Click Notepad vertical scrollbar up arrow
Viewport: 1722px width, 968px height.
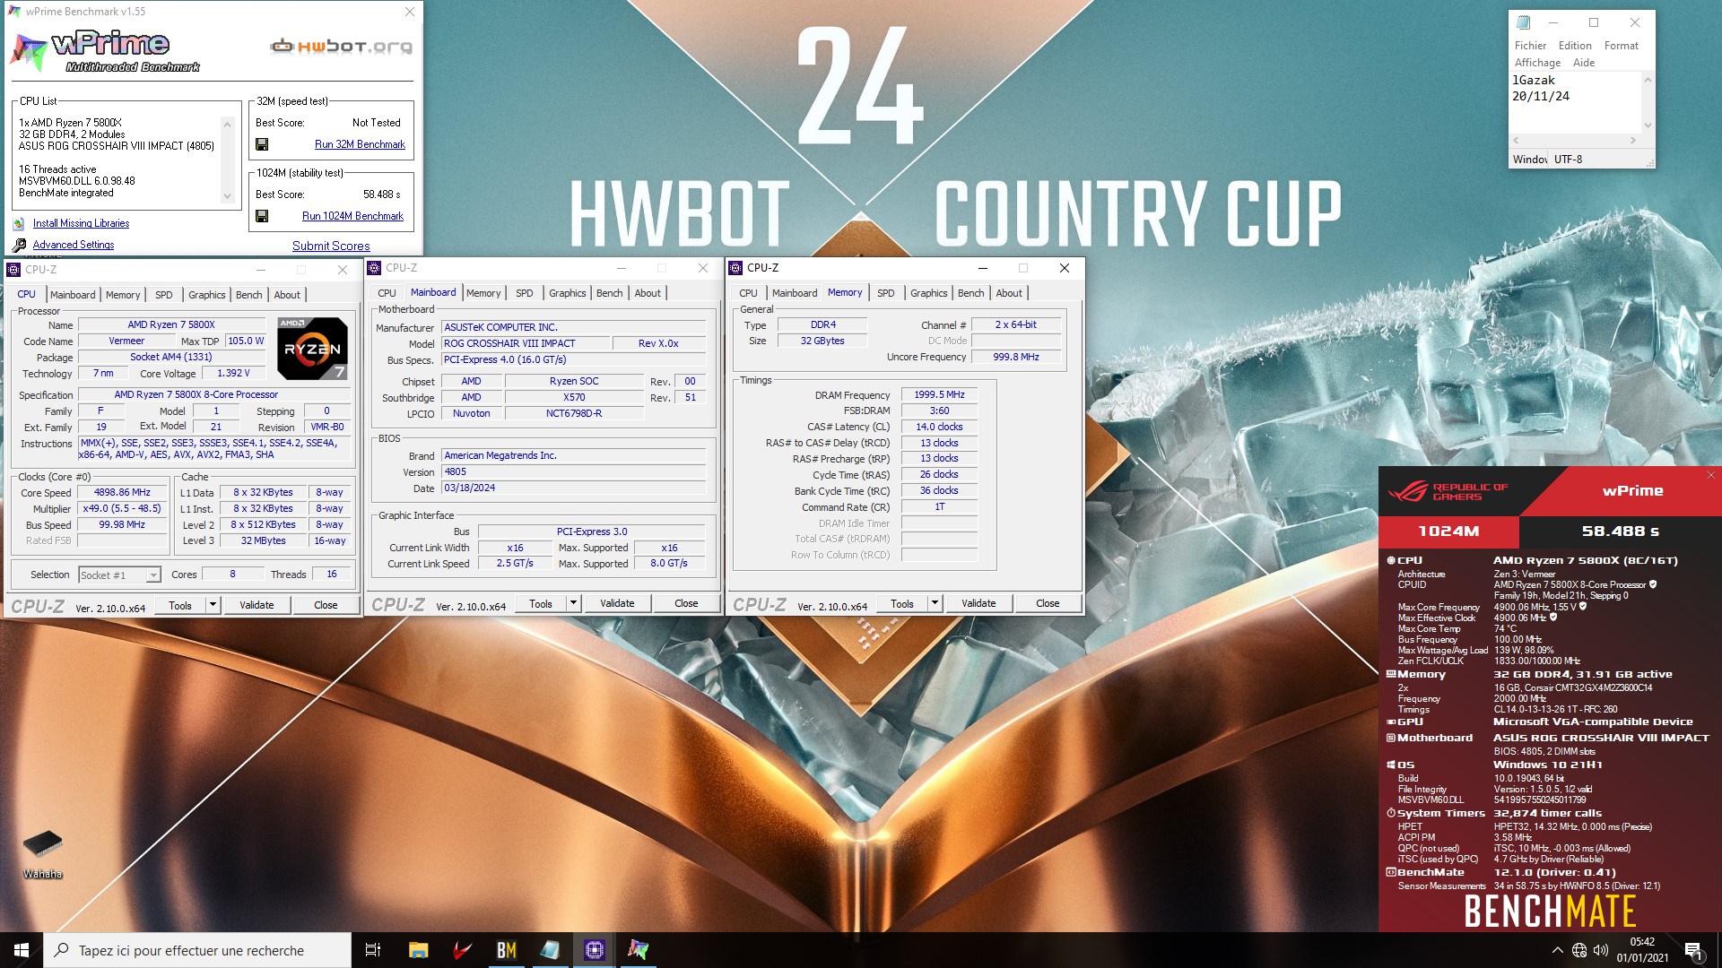point(1647,80)
